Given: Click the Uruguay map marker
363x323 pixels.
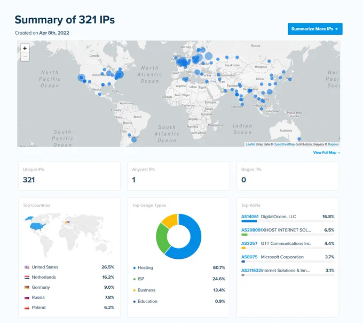Looking at the screenshot, I should 134,140.
